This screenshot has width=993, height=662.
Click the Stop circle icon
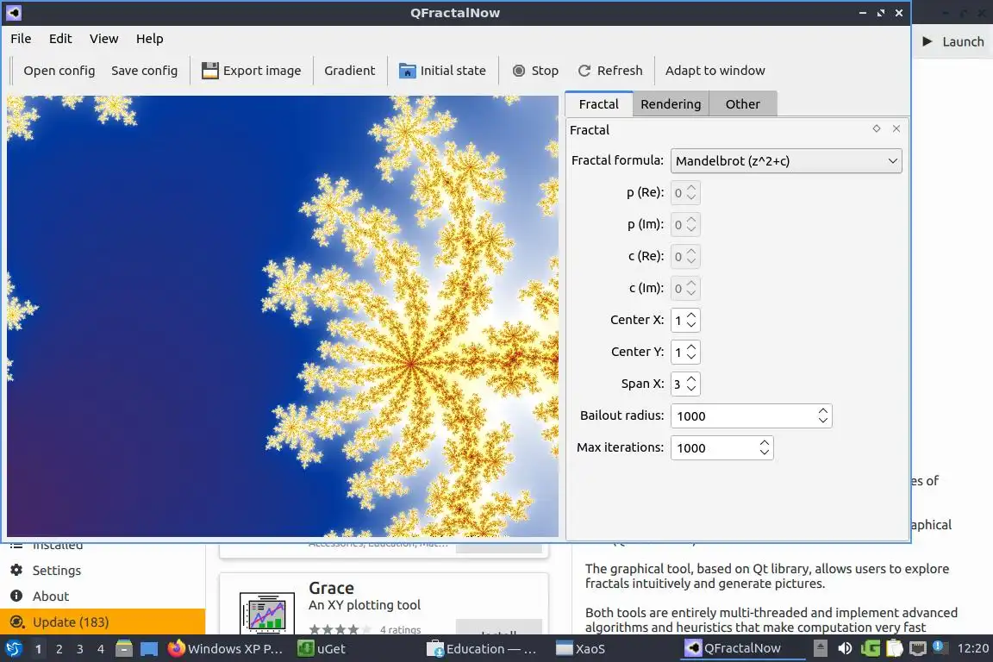(x=519, y=71)
